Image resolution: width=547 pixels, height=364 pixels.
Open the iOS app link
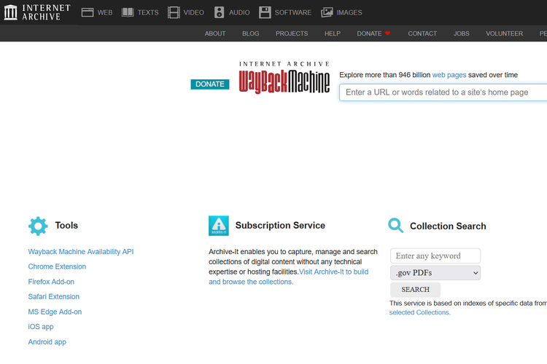point(40,327)
